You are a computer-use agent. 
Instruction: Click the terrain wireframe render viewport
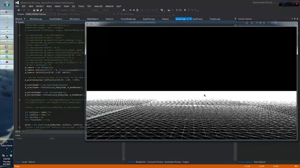click(191, 83)
